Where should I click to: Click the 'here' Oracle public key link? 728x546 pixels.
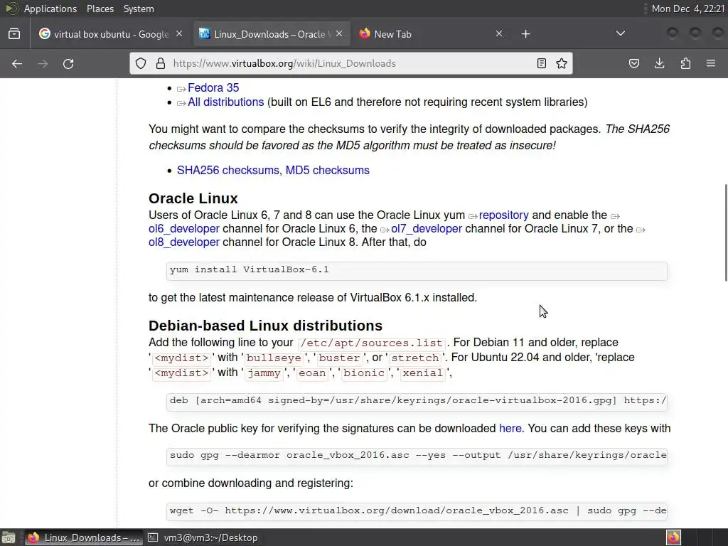point(510,429)
